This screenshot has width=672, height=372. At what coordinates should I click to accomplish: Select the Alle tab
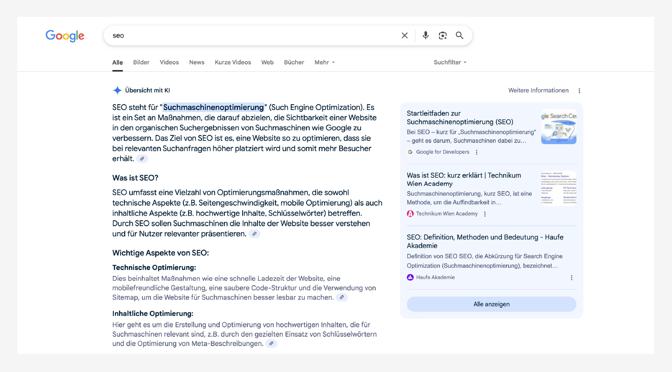[117, 62]
